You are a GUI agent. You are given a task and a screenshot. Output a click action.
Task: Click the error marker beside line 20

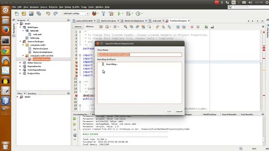[76, 96]
